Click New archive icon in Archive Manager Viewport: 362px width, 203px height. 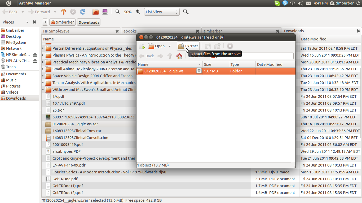(142, 46)
